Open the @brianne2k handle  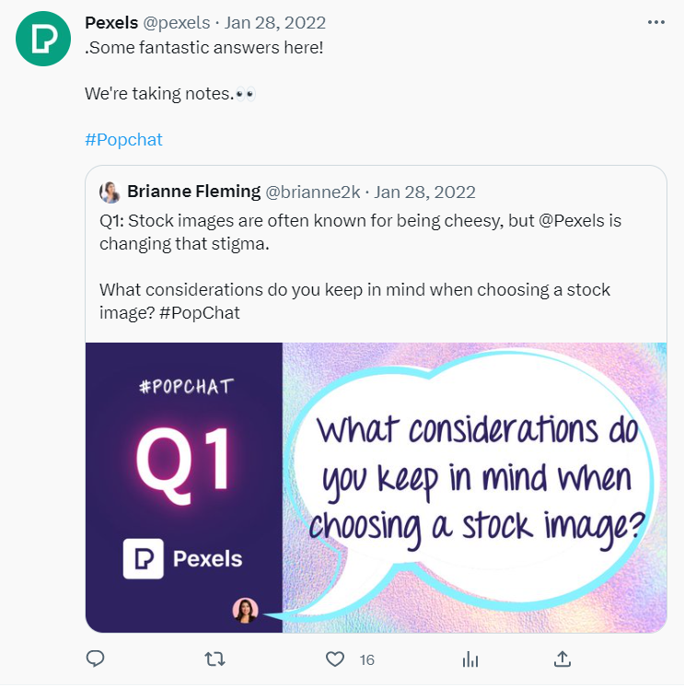pyautogui.click(x=313, y=192)
